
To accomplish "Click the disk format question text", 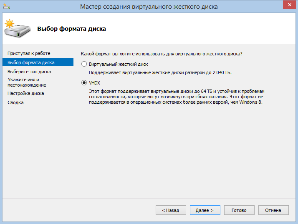I will pos(161,54).
